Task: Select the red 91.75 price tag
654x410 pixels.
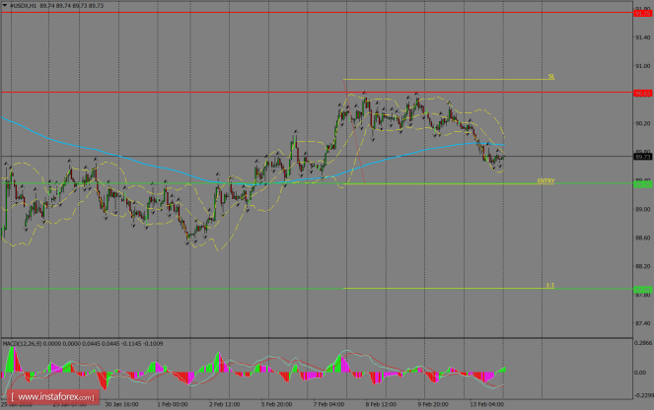Action: 643,14
